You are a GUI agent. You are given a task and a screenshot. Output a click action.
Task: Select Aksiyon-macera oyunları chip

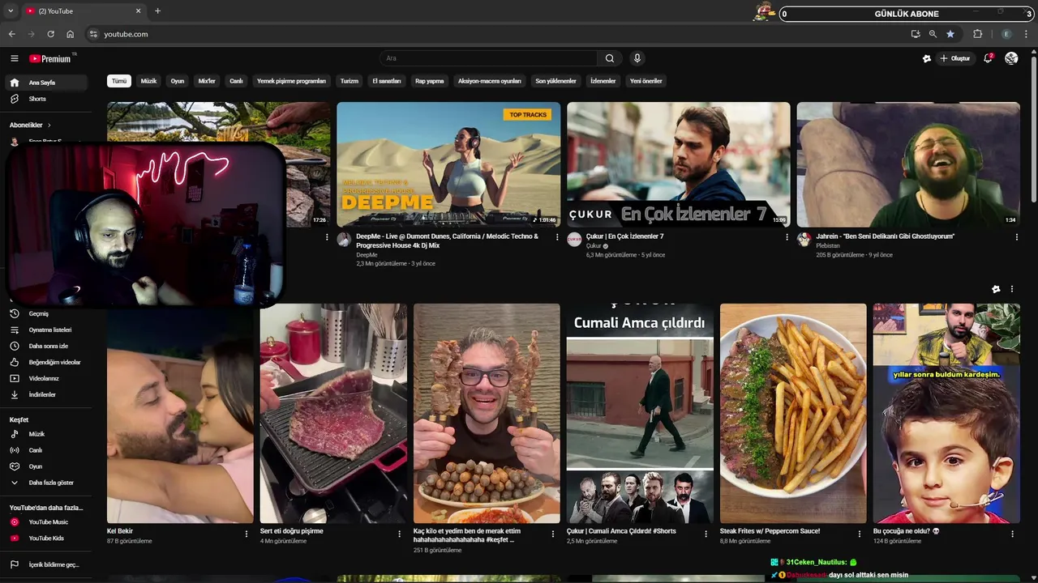490,81
